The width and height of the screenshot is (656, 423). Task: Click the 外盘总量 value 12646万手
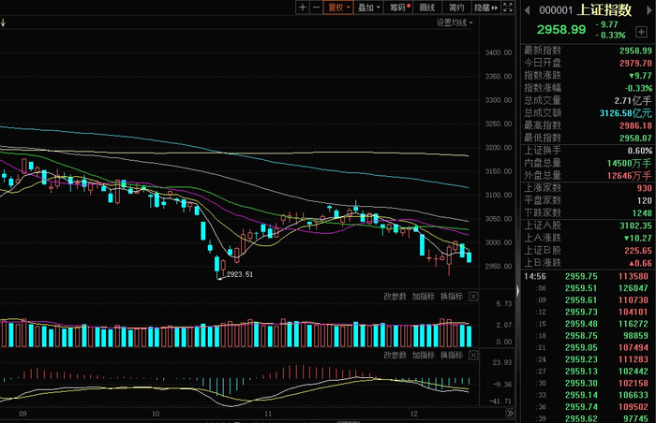pos(629,176)
